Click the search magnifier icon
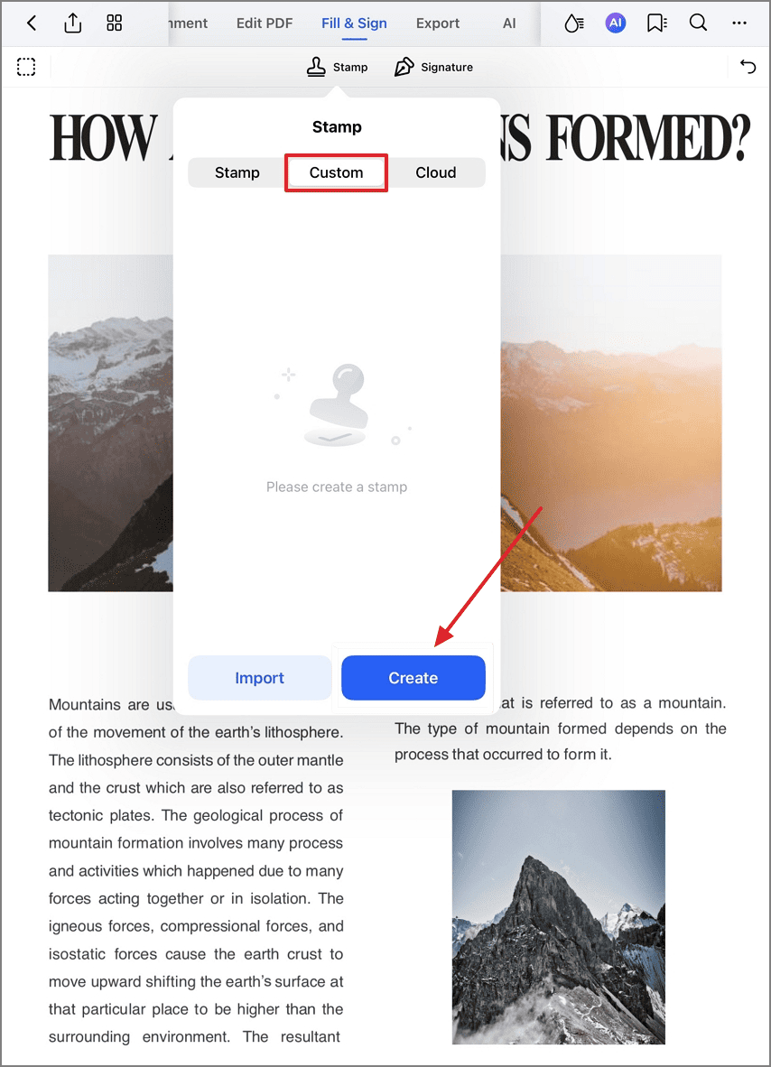 698,23
